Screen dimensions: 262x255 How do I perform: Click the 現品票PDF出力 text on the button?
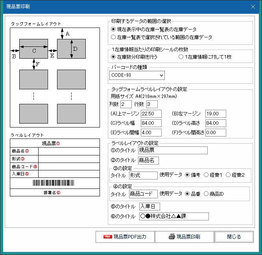pos(130,237)
